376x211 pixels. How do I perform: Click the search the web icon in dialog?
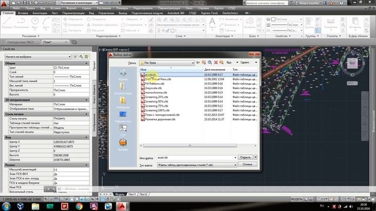pos(210,63)
